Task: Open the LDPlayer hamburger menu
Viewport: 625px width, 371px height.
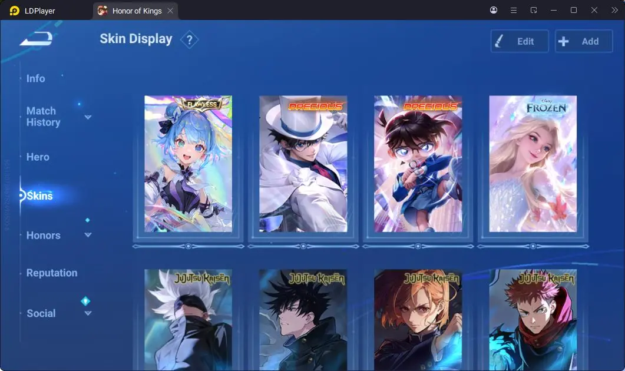Action: (x=514, y=11)
